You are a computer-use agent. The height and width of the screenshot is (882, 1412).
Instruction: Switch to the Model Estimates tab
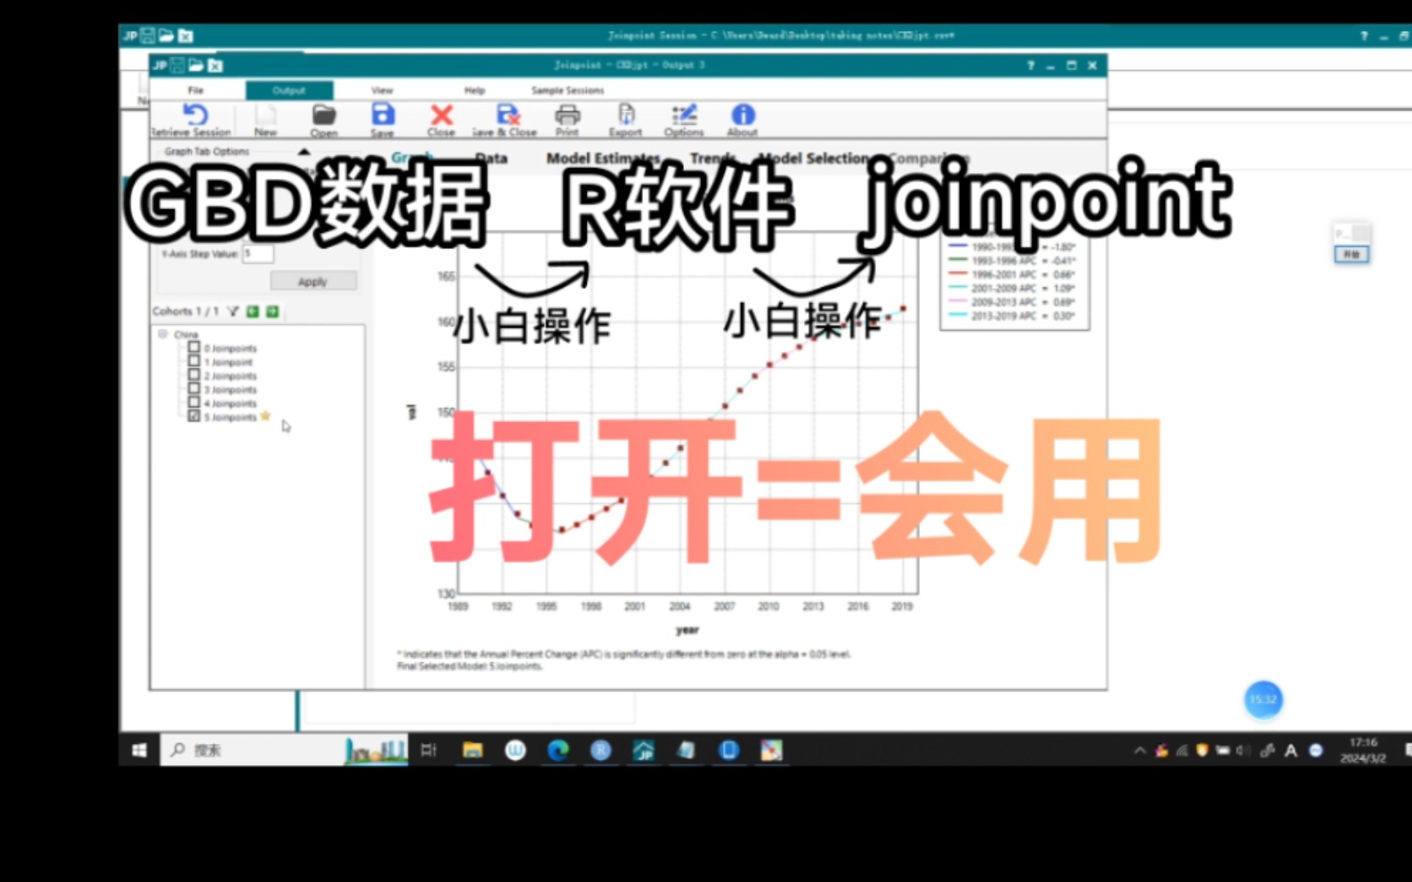[604, 158]
